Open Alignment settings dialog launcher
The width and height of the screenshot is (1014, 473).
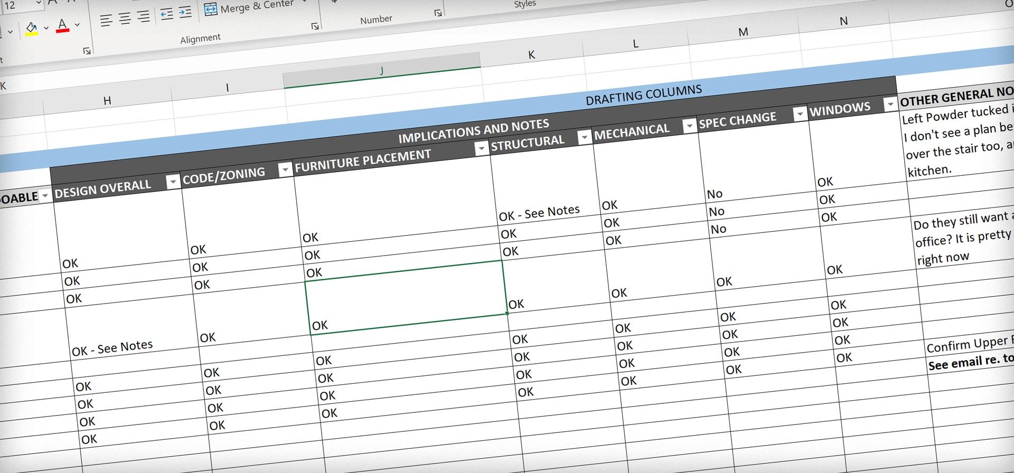315,26
